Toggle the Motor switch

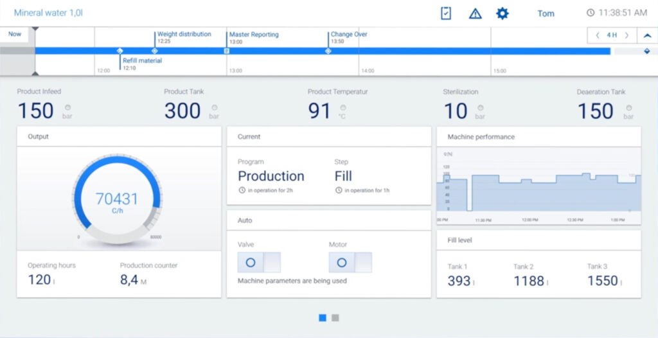coord(350,262)
